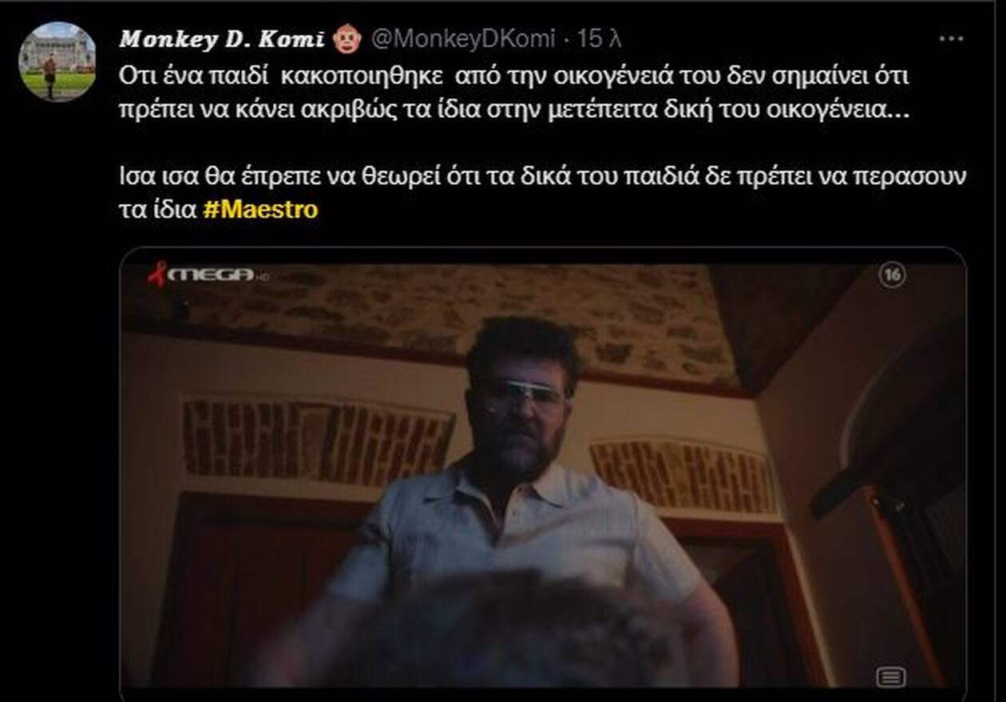Viewport: 1006px width, 702px height.
Task: Click the subtitles icon in image corner
Action: [890, 677]
